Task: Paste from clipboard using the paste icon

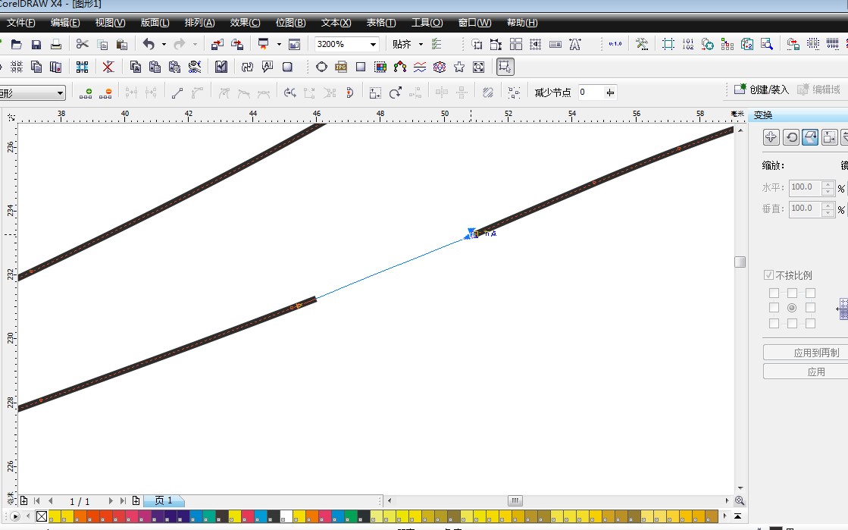Action: pyautogui.click(x=122, y=45)
